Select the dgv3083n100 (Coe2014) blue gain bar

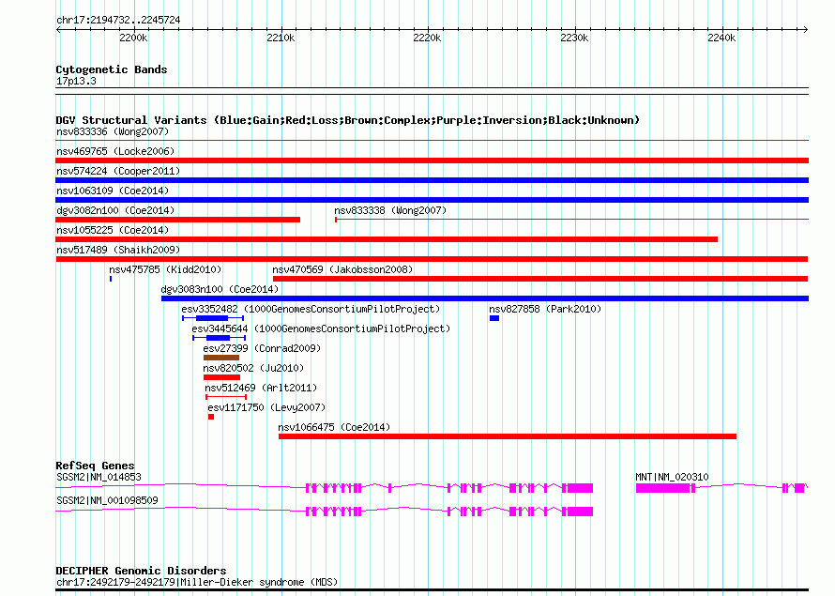point(485,298)
